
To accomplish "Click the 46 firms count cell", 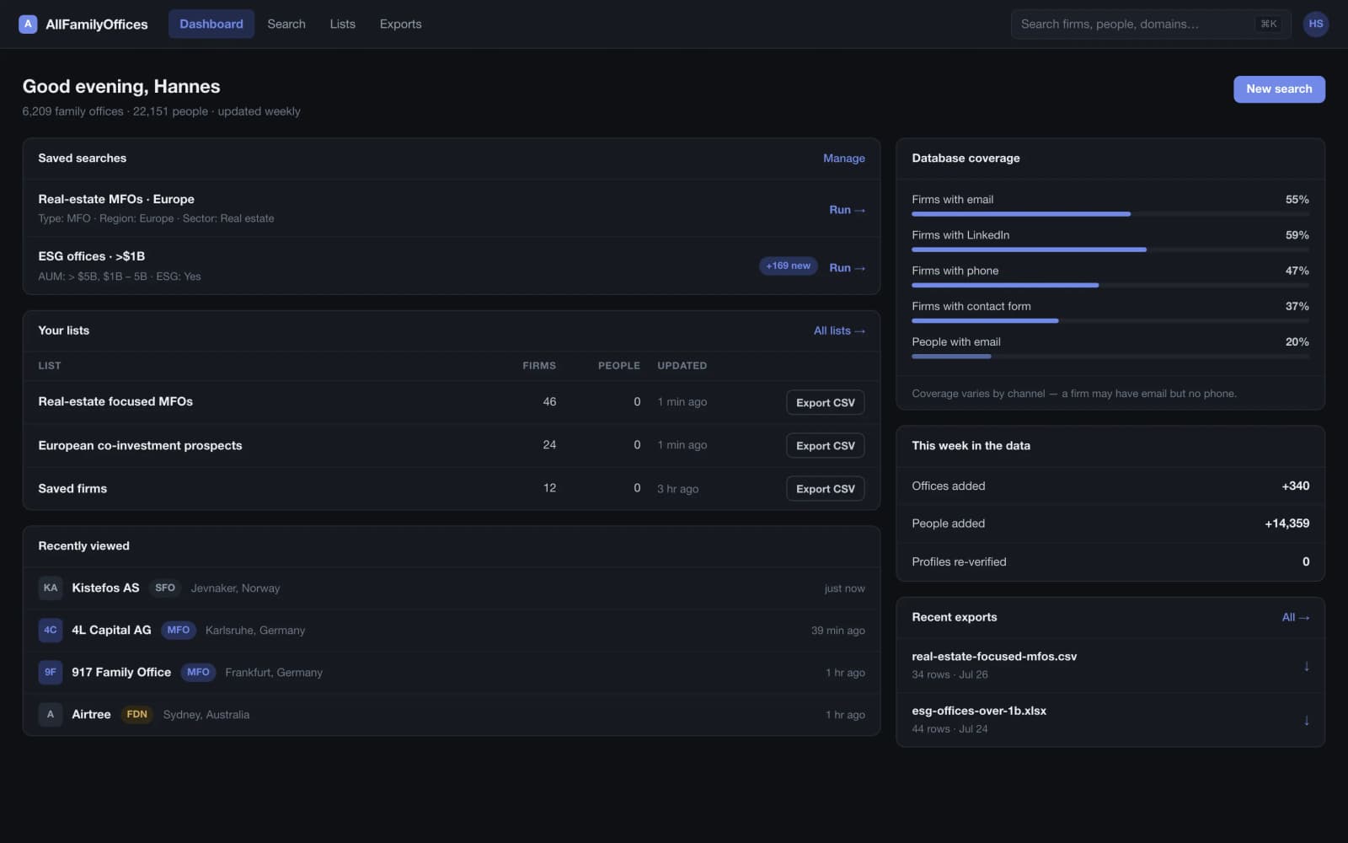I will [549, 401].
